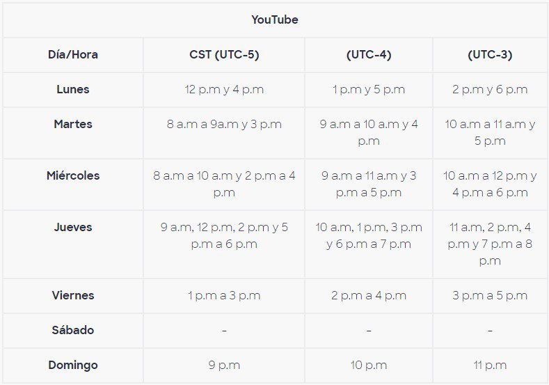
Task: Click Jueves cell starting with 9 a.m, 12 p.m
Action: [224, 236]
